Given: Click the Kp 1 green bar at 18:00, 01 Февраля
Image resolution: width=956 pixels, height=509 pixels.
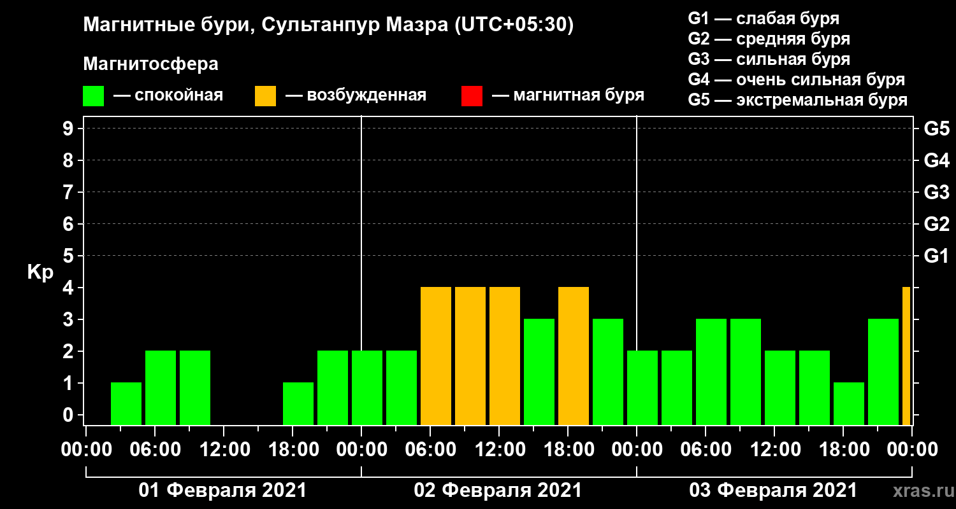Looking at the screenshot, I should coord(298,404).
